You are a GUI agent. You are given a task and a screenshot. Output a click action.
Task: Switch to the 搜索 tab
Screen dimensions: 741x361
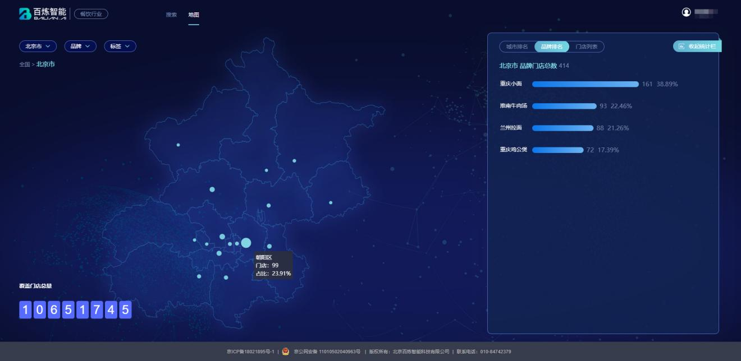coord(171,15)
